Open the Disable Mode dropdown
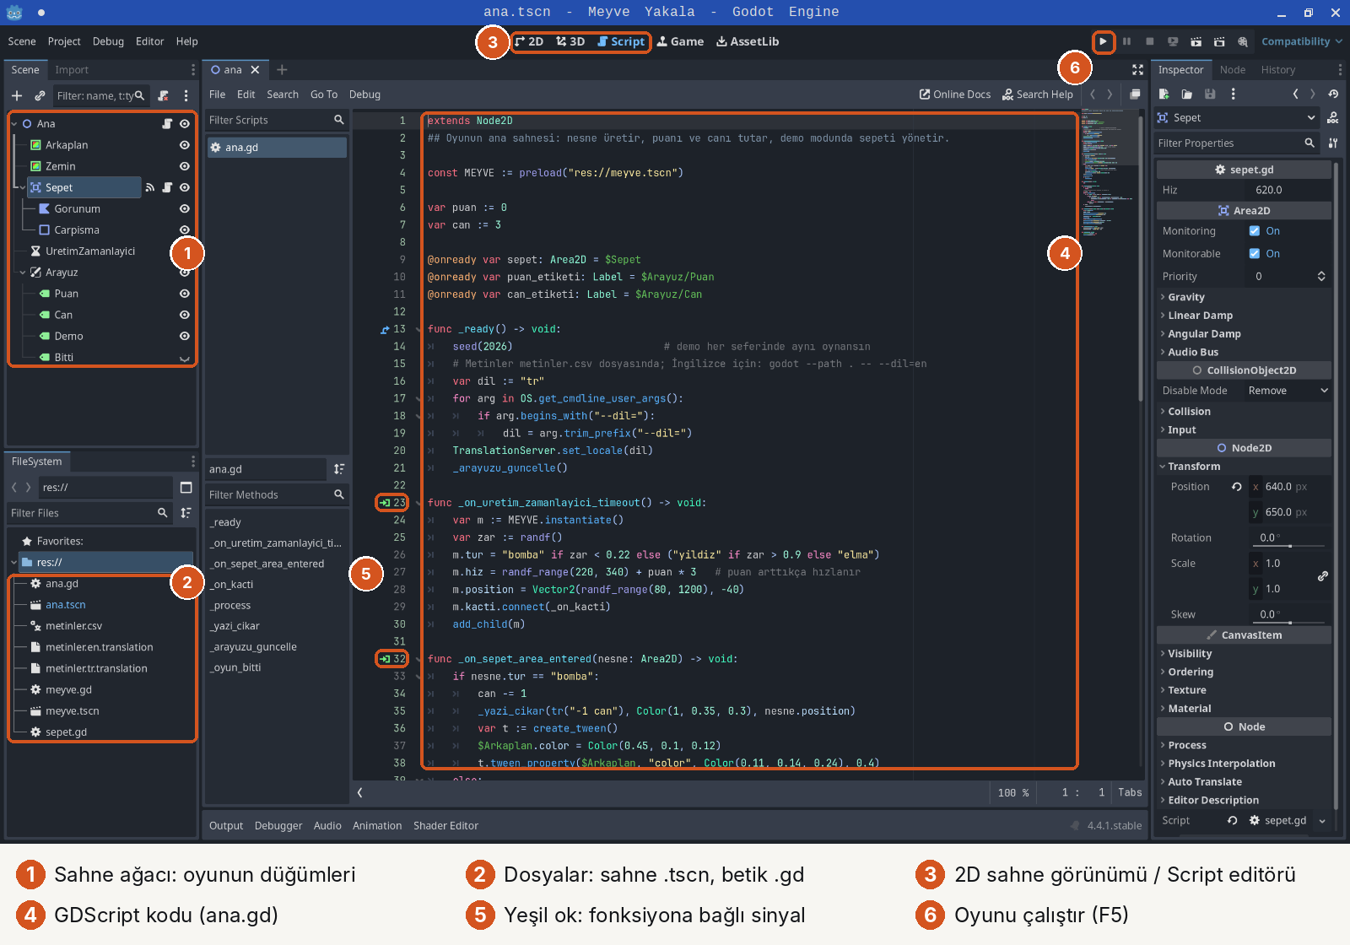 1287,391
